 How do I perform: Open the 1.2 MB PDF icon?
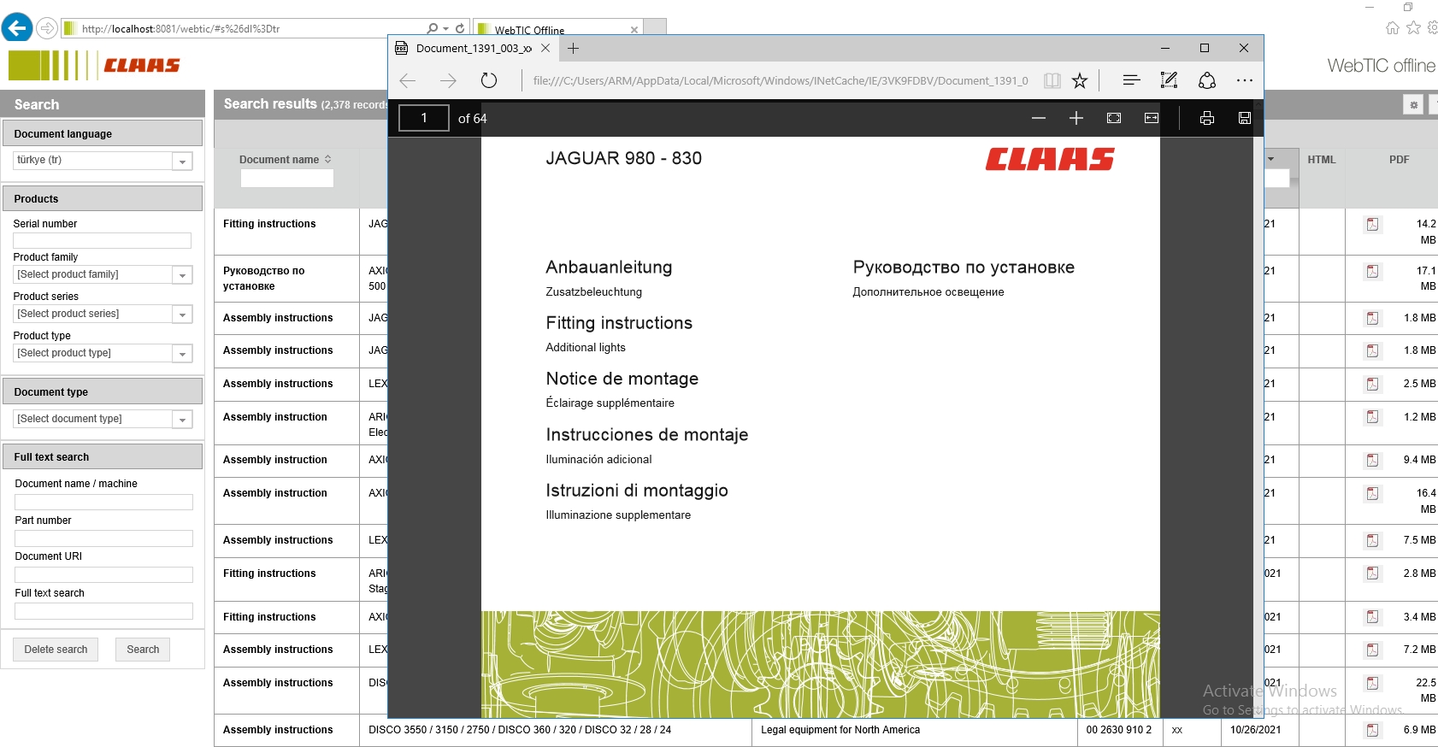(1372, 417)
